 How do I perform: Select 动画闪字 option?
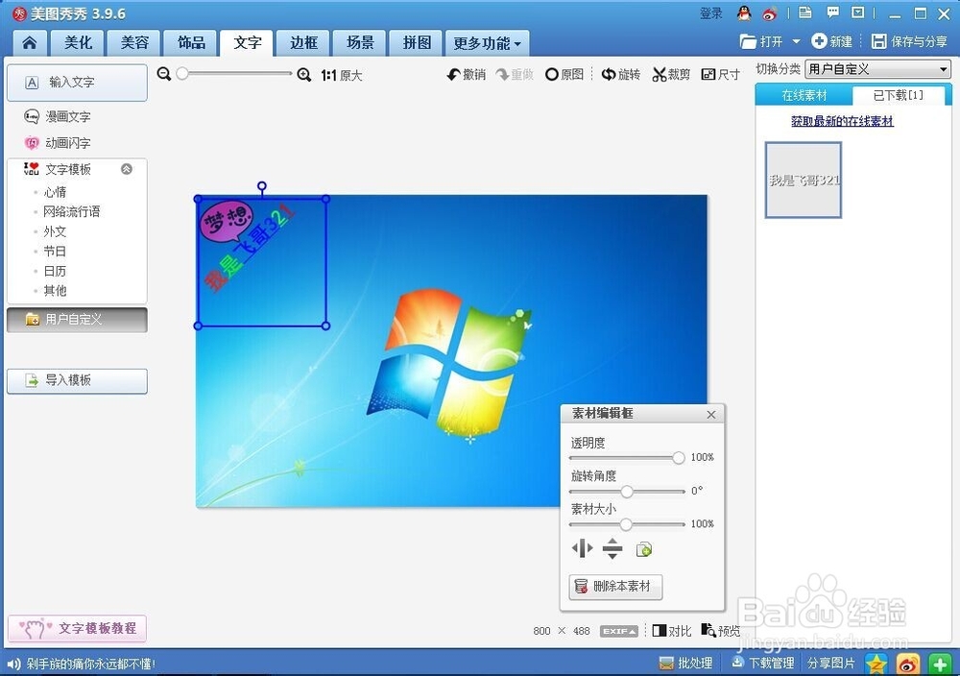pos(57,143)
